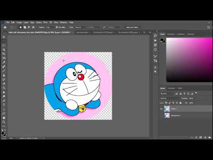Choose New Selection mode icon

(x=20, y=27)
